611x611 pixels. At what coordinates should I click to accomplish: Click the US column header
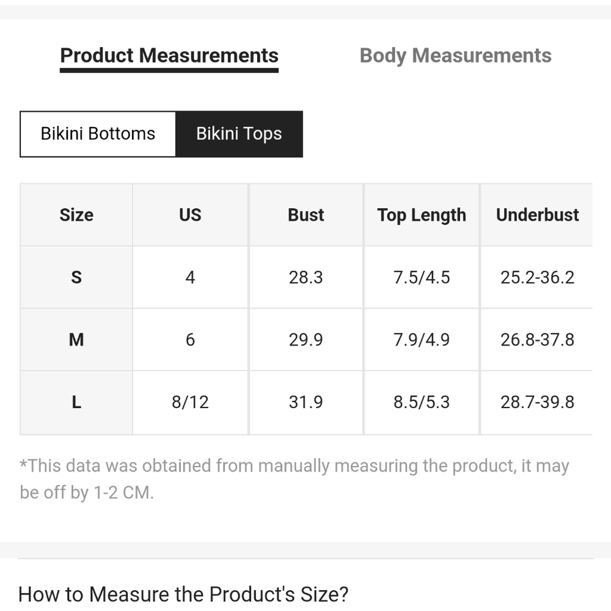190,214
